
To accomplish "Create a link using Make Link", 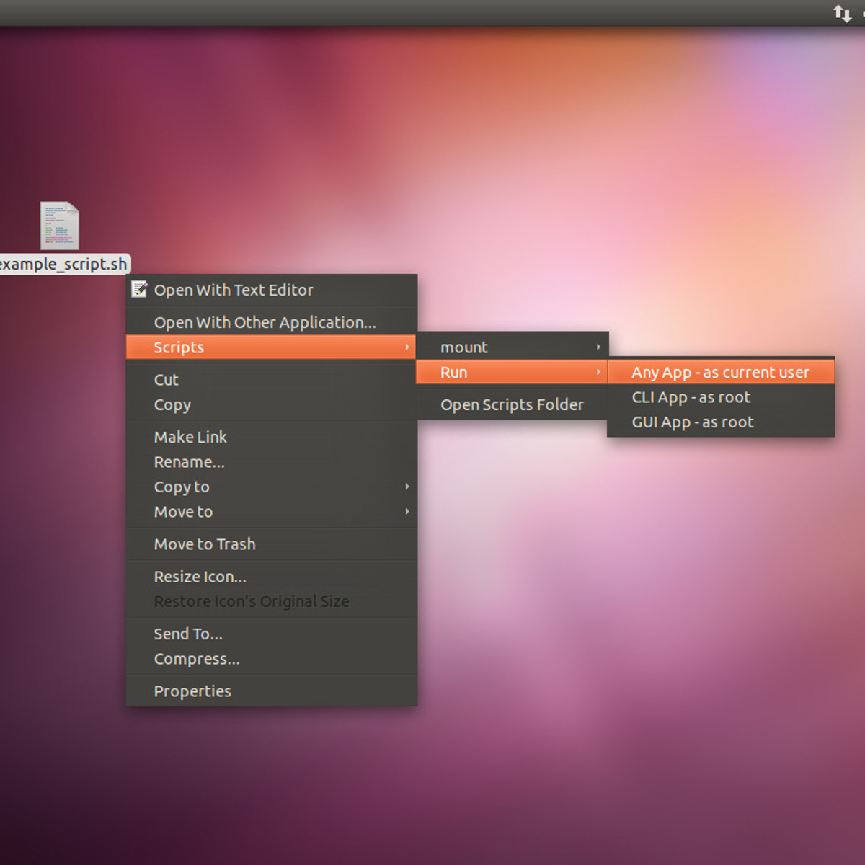I will pyautogui.click(x=190, y=437).
